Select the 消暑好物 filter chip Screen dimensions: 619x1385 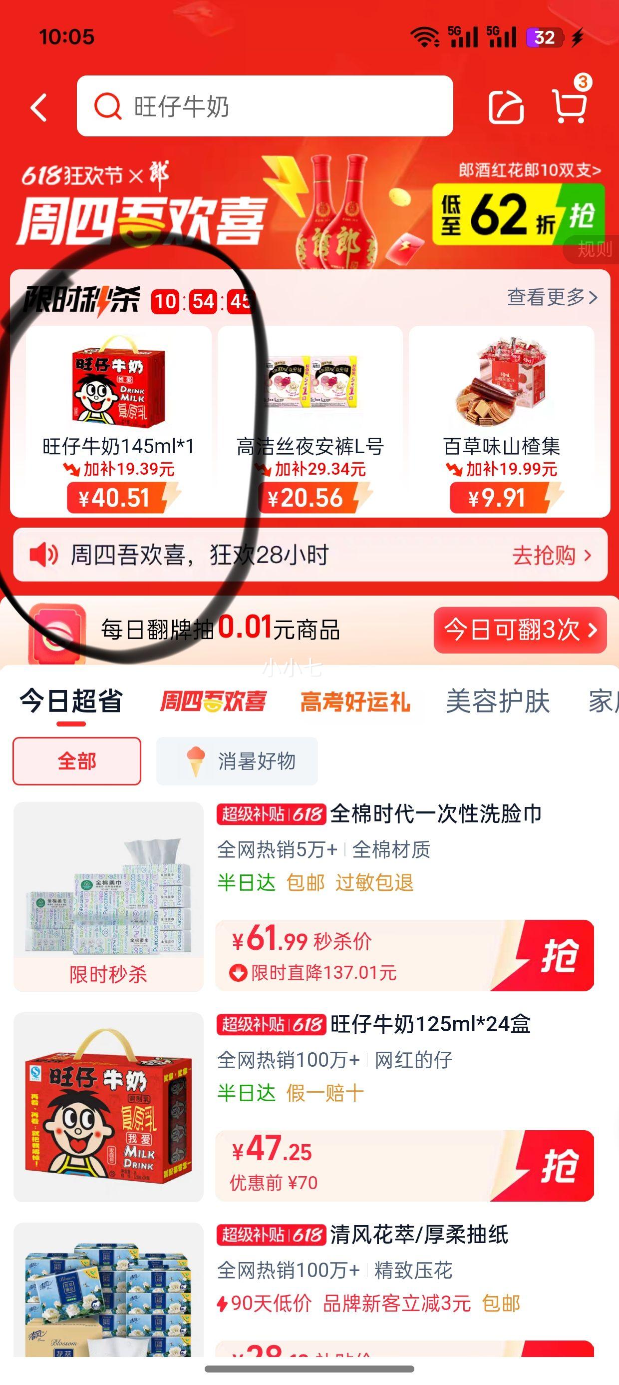[237, 761]
